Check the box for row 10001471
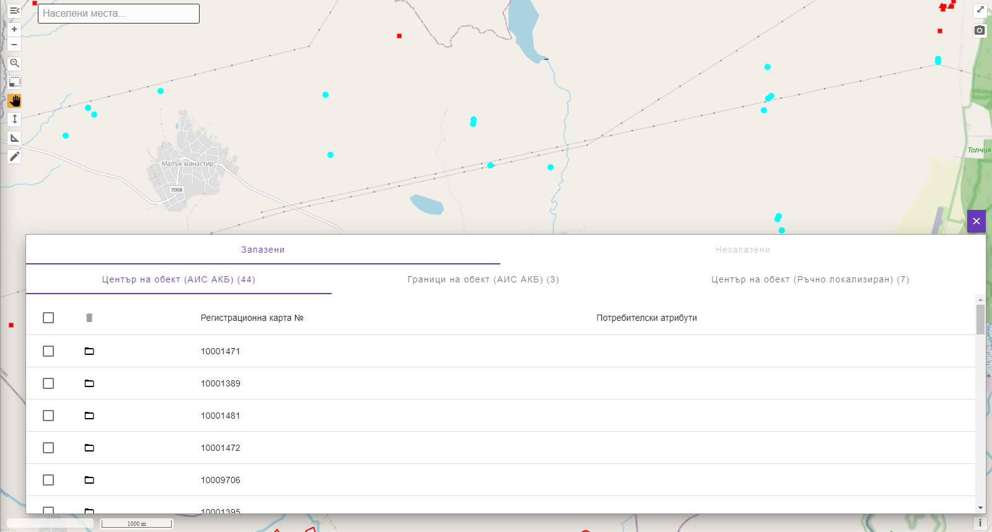 [x=48, y=351]
